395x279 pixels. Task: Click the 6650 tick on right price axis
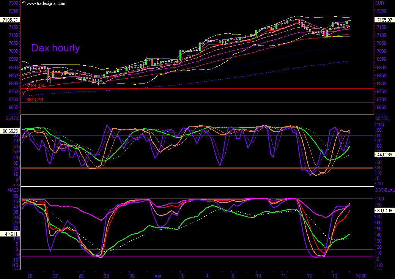pyautogui.click(x=381, y=107)
